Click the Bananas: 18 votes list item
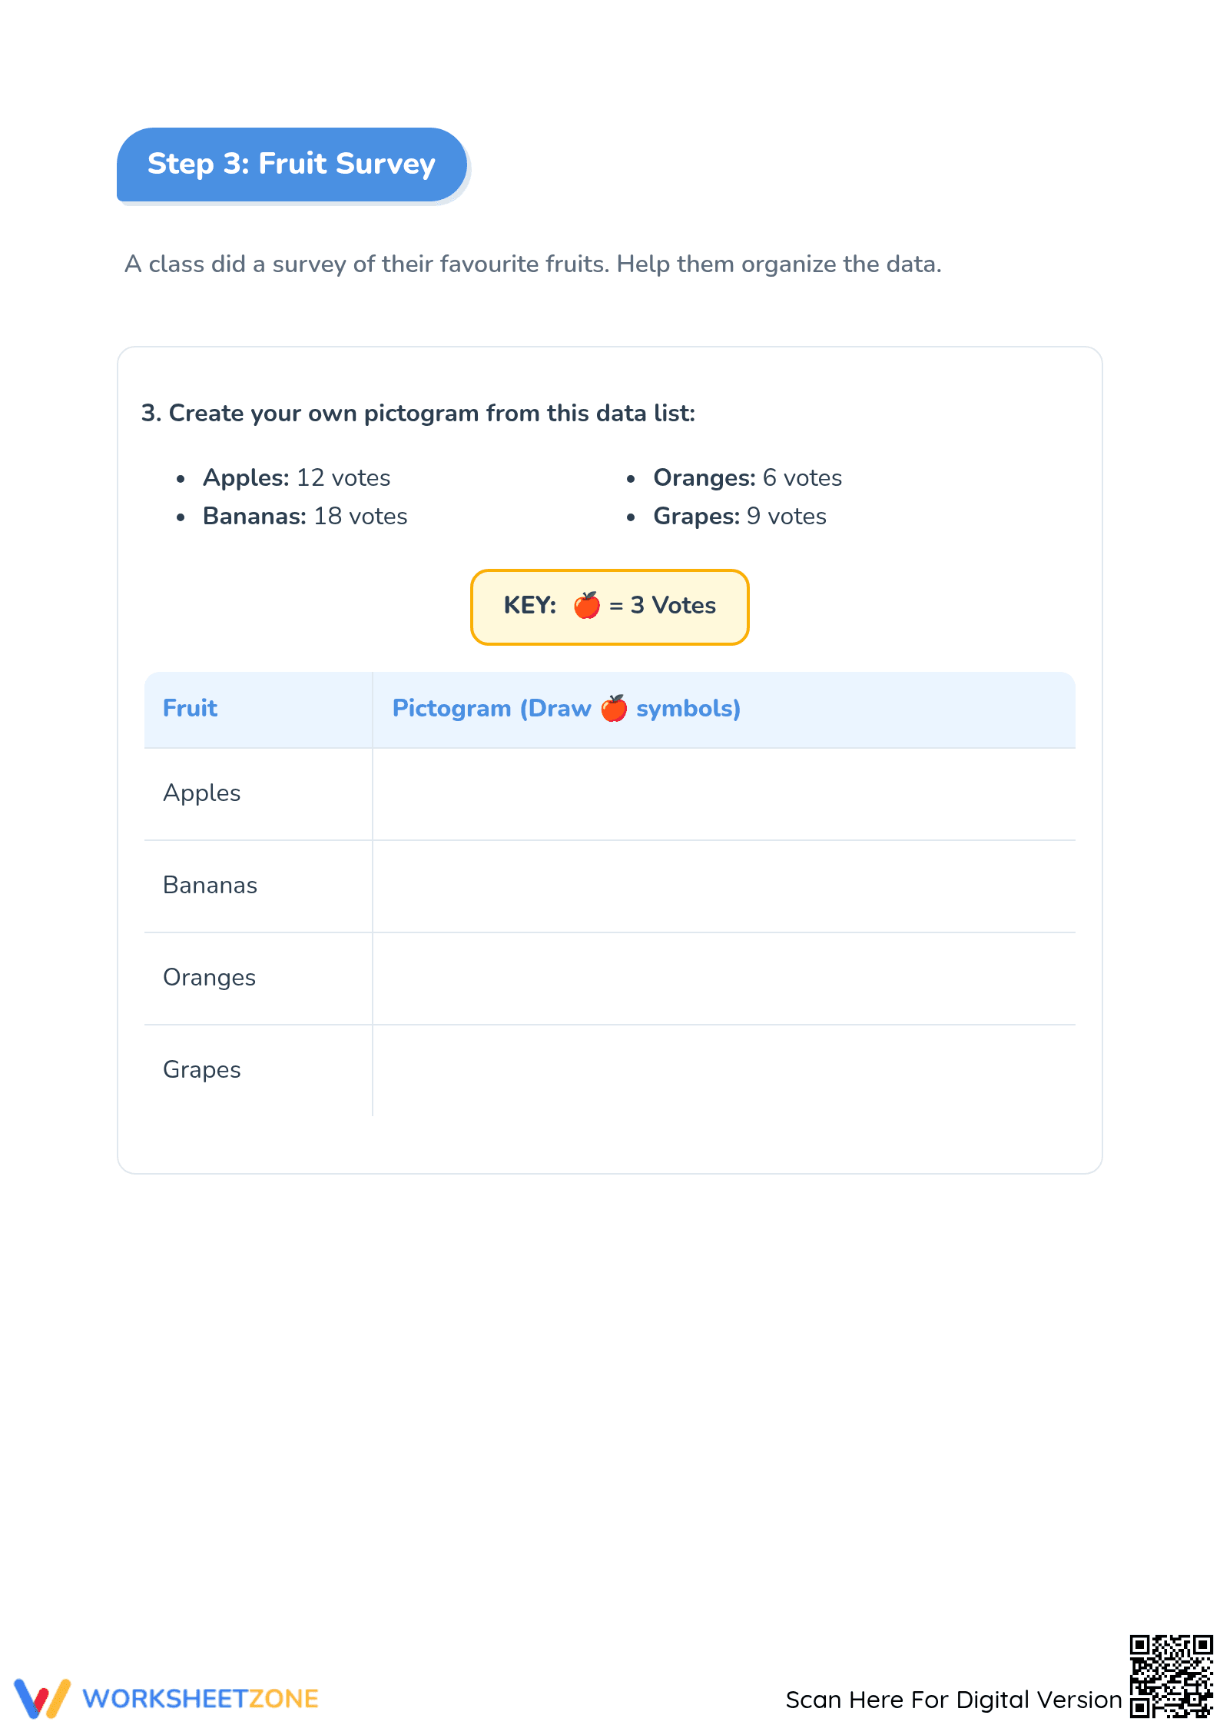Viewport: 1220px width, 1725px height. tap(305, 517)
